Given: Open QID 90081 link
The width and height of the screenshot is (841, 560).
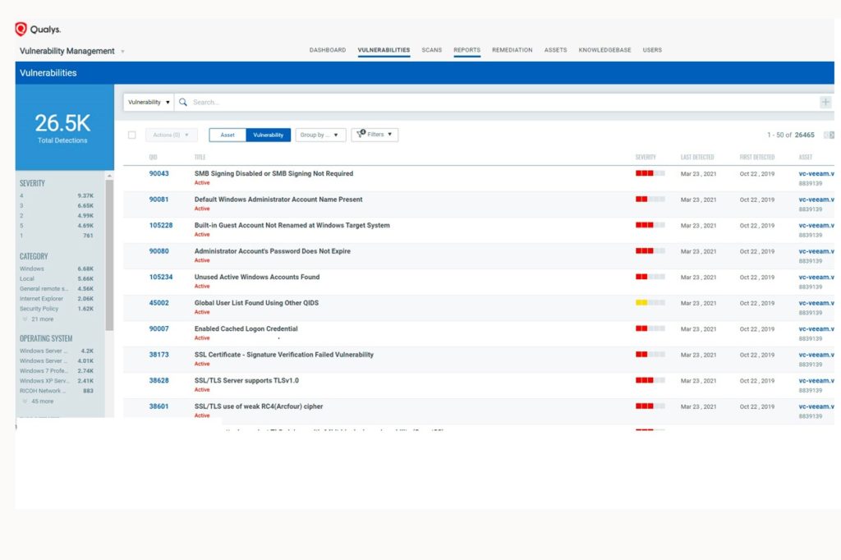Looking at the screenshot, I should tap(159, 199).
